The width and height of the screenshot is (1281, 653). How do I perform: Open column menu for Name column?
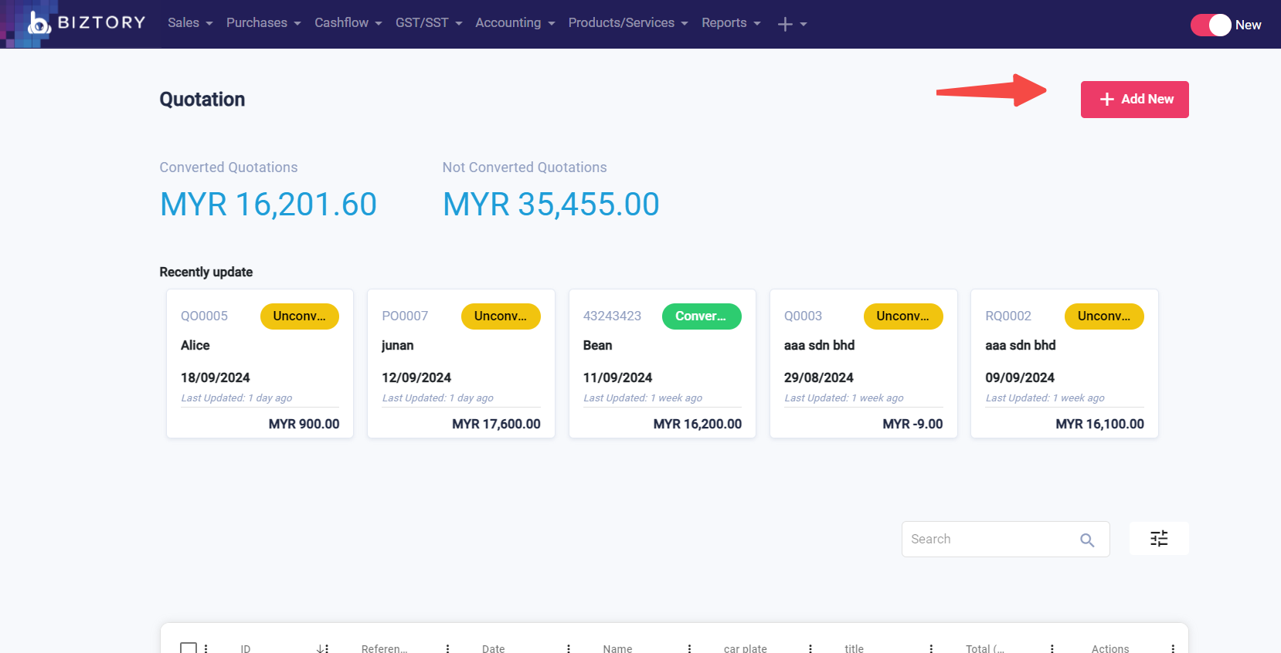pos(689,648)
